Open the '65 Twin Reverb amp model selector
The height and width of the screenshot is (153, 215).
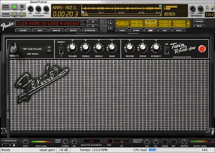33,49
